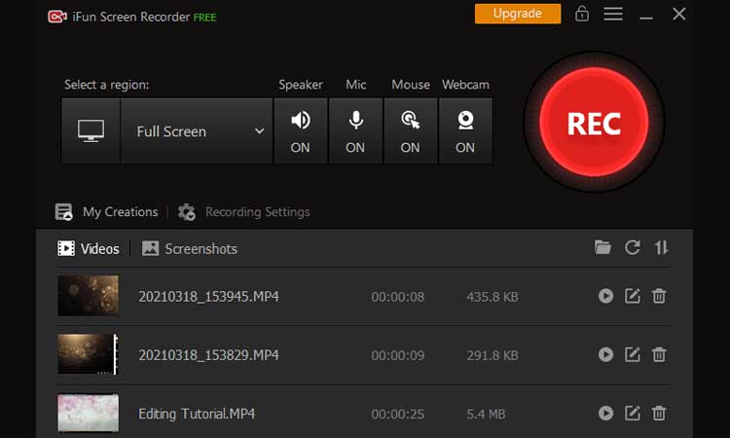Open Recording Settings

[244, 211]
